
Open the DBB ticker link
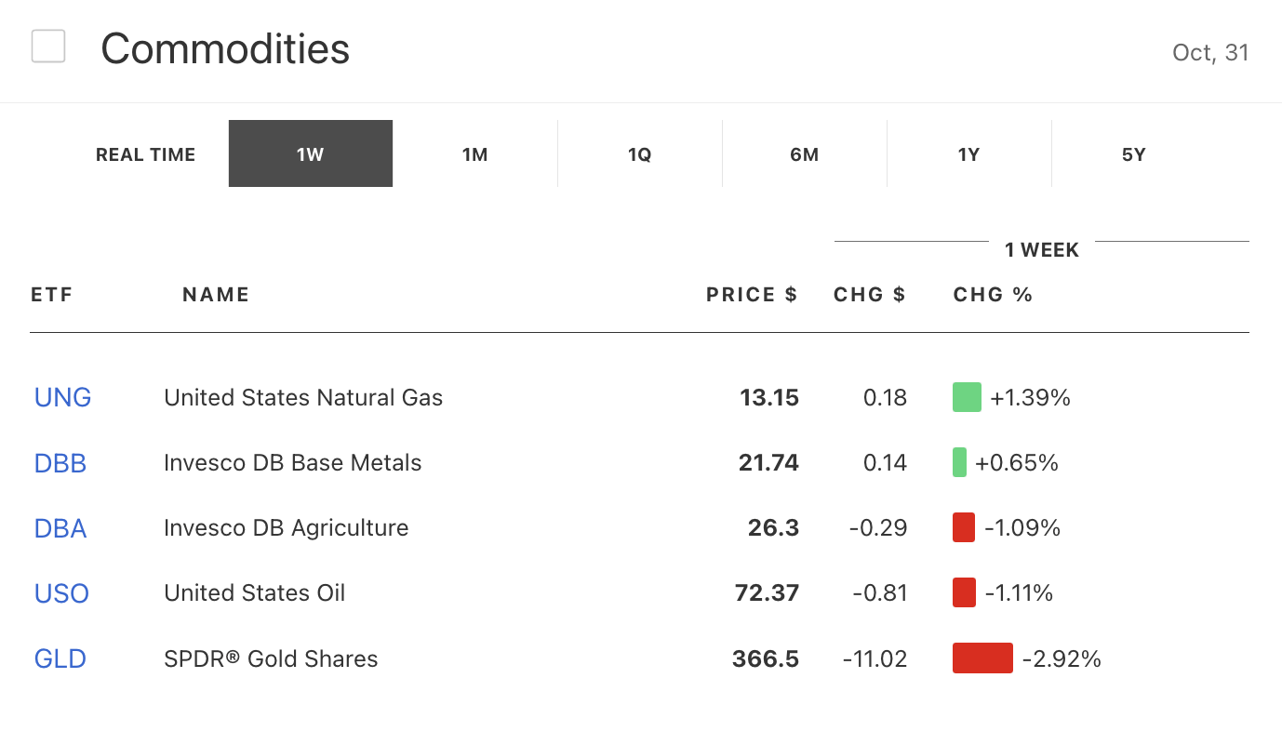[x=60, y=463]
